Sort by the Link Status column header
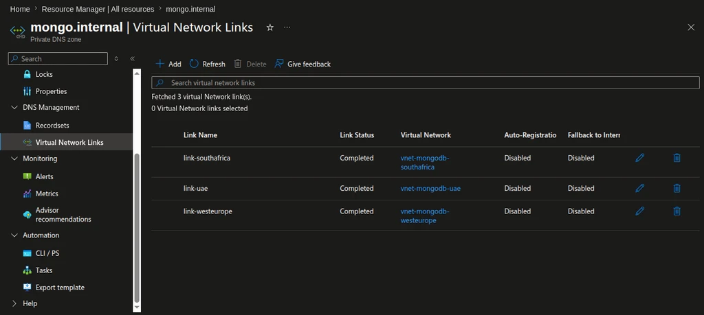 tap(357, 135)
